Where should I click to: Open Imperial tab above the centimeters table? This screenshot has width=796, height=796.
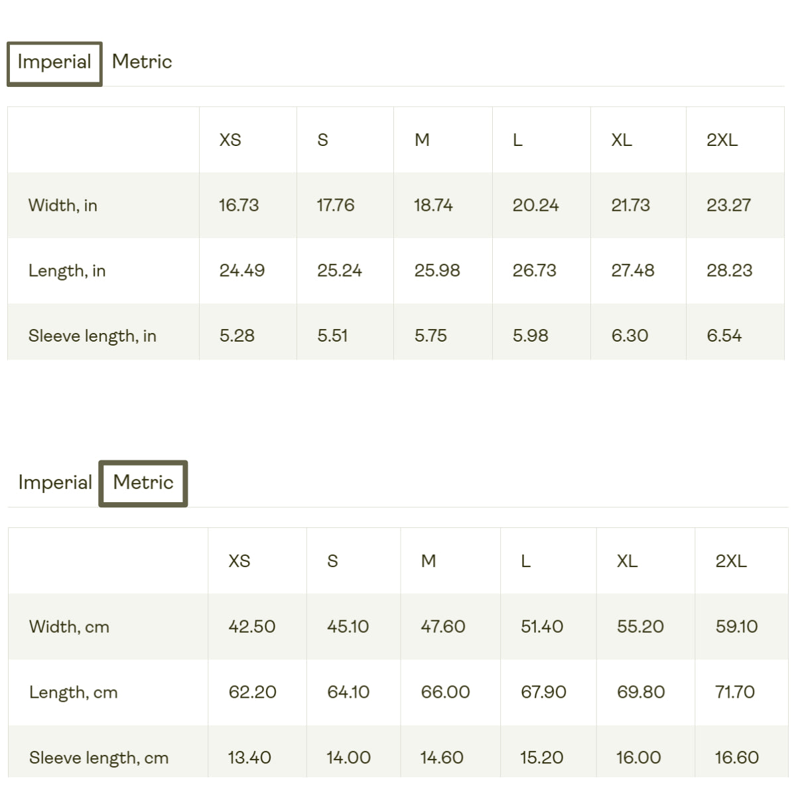pos(55,482)
